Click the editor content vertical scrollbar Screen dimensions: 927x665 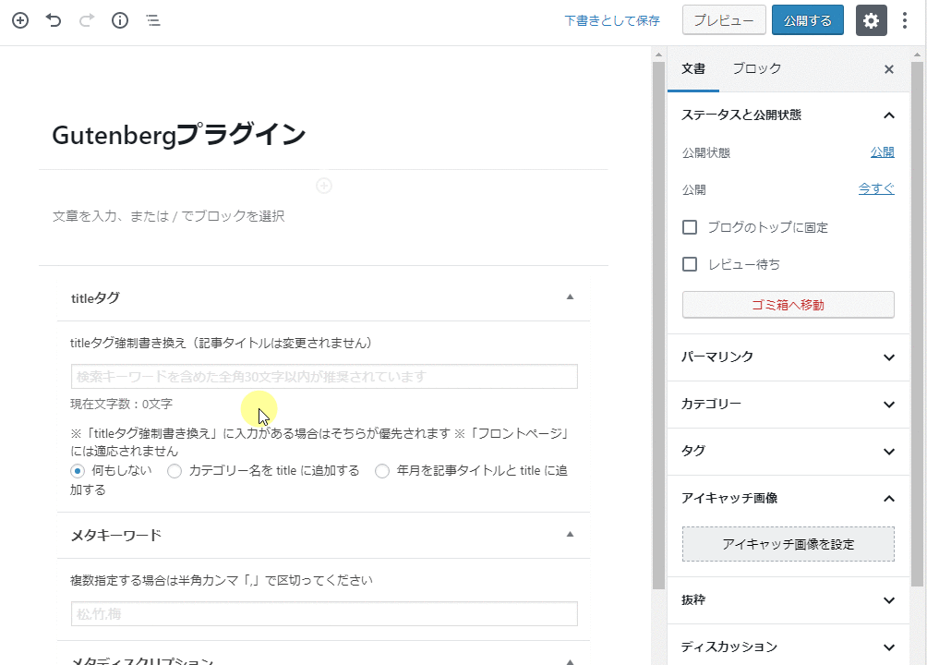click(658, 325)
